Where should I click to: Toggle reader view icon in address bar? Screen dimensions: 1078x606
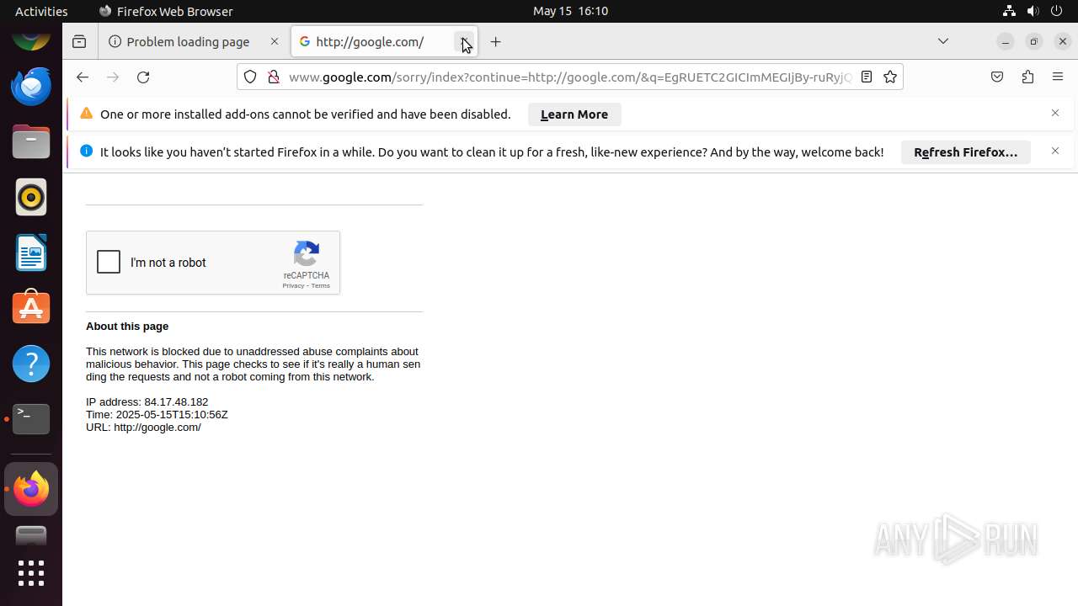[x=866, y=77]
